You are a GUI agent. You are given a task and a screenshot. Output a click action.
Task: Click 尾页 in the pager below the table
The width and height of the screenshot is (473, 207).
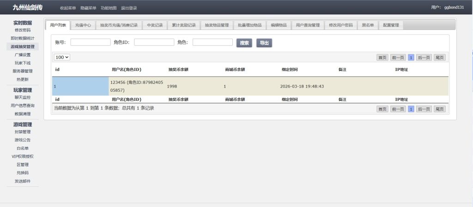pyautogui.click(x=440, y=109)
